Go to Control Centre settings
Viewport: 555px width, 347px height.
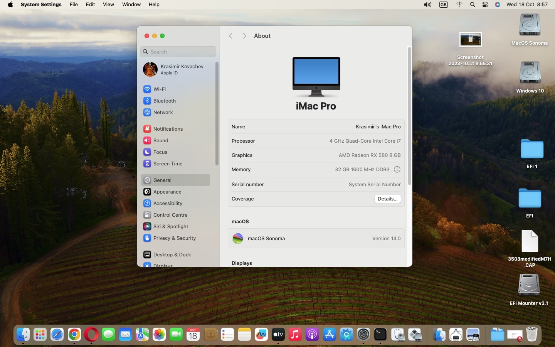(175, 215)
